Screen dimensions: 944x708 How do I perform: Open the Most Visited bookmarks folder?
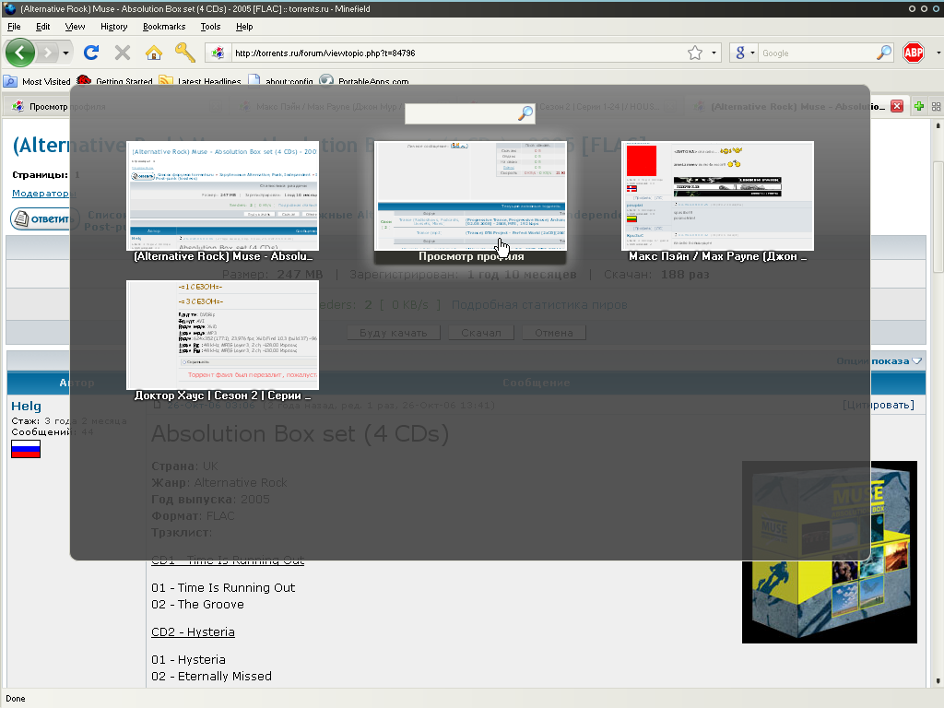(x=37, y=81)
